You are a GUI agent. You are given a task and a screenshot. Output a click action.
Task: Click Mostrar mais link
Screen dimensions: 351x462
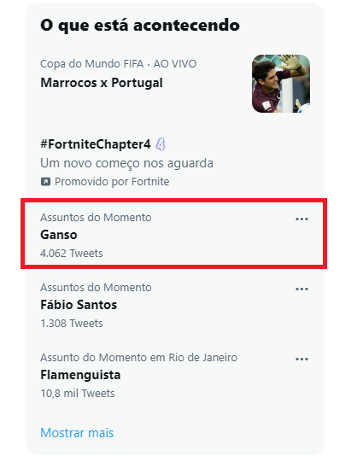[77, 433]
